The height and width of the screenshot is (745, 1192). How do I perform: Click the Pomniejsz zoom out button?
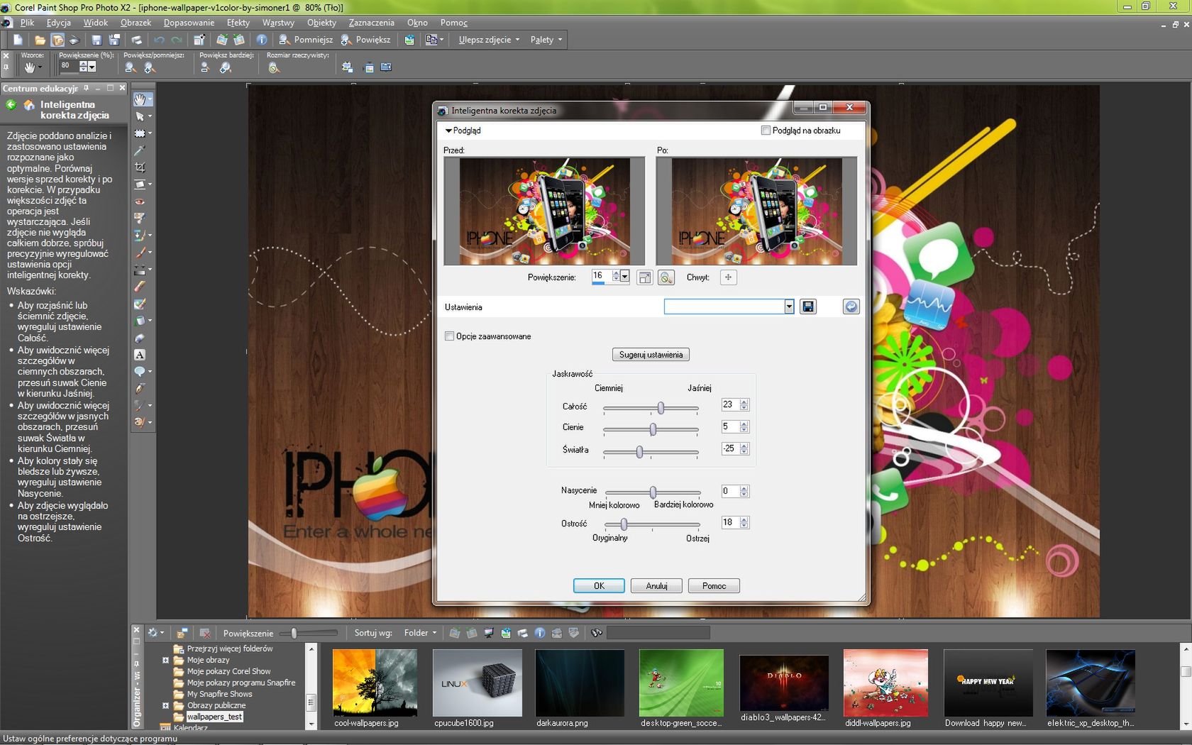306,40
